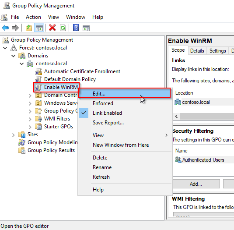The height and width of the screenshot is (230, 234).
Task: Expand the Sites tree node
Action: pyautogui.click(x=14, y=135)
